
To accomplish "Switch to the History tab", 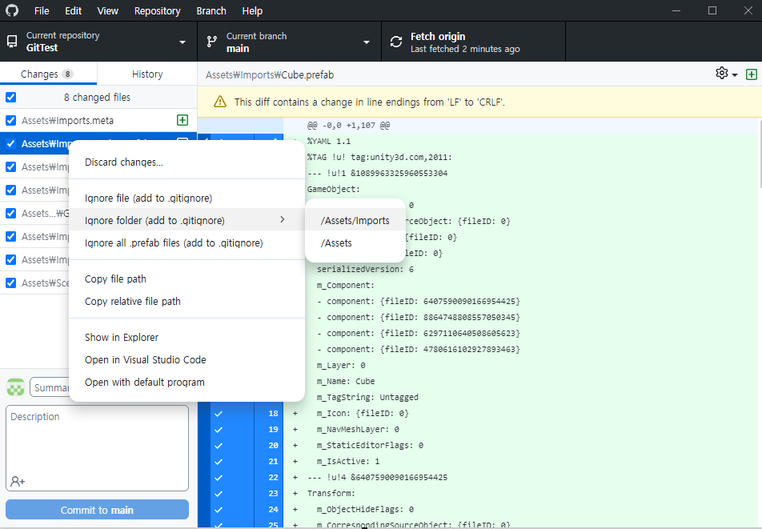I will [x=147, y=74].
